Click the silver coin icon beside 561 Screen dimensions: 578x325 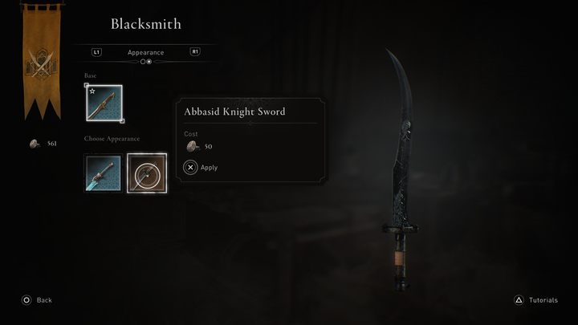coord(35,144)
